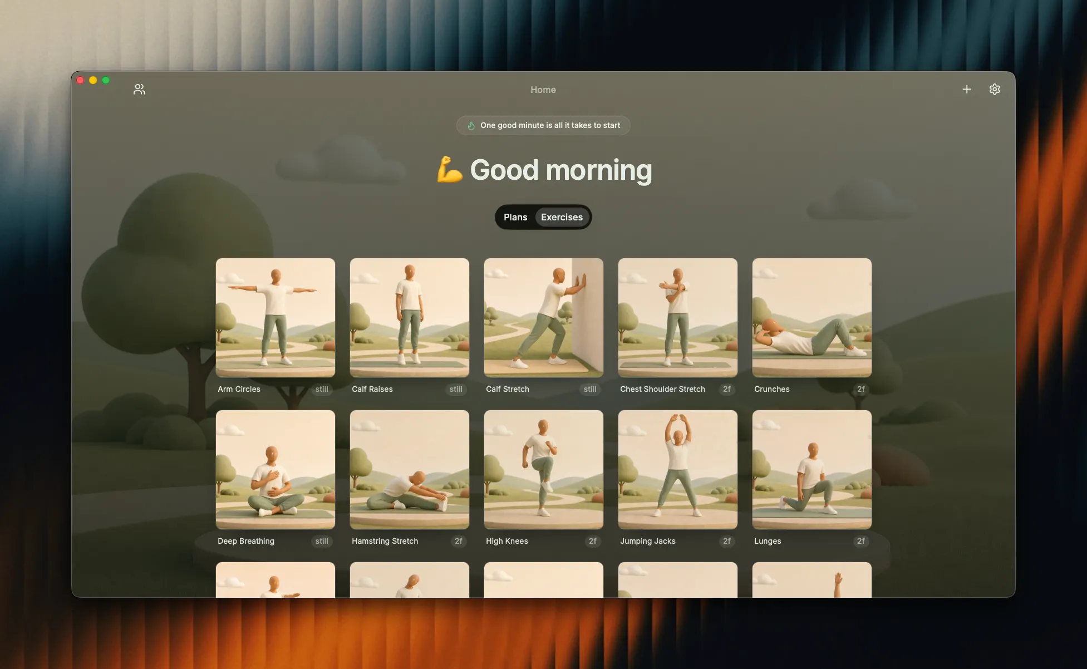Click the "Home" window title
Screen dimensions: 1087x669
click(x=543, y=90)
